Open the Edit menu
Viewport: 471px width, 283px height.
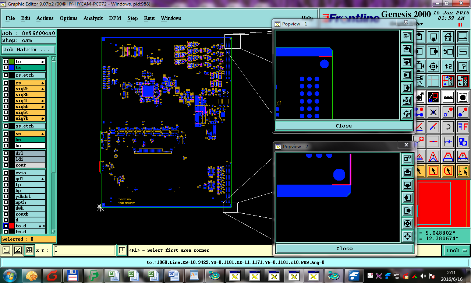click(26, 18)
